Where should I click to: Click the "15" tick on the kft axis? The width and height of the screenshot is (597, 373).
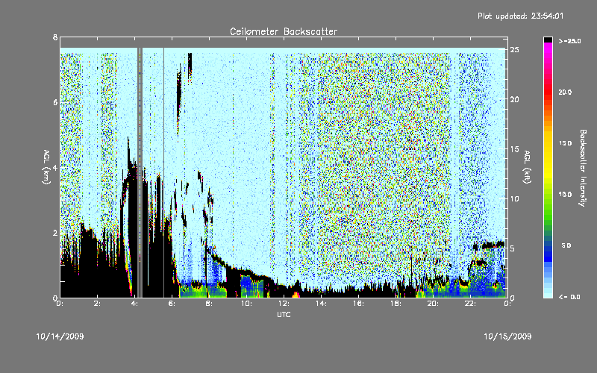pos(514,149)
